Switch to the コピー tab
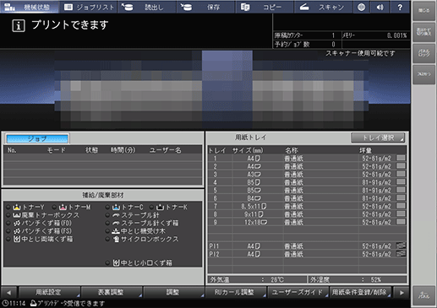Screen dimensions: 437x308 (x=265, y=7)
